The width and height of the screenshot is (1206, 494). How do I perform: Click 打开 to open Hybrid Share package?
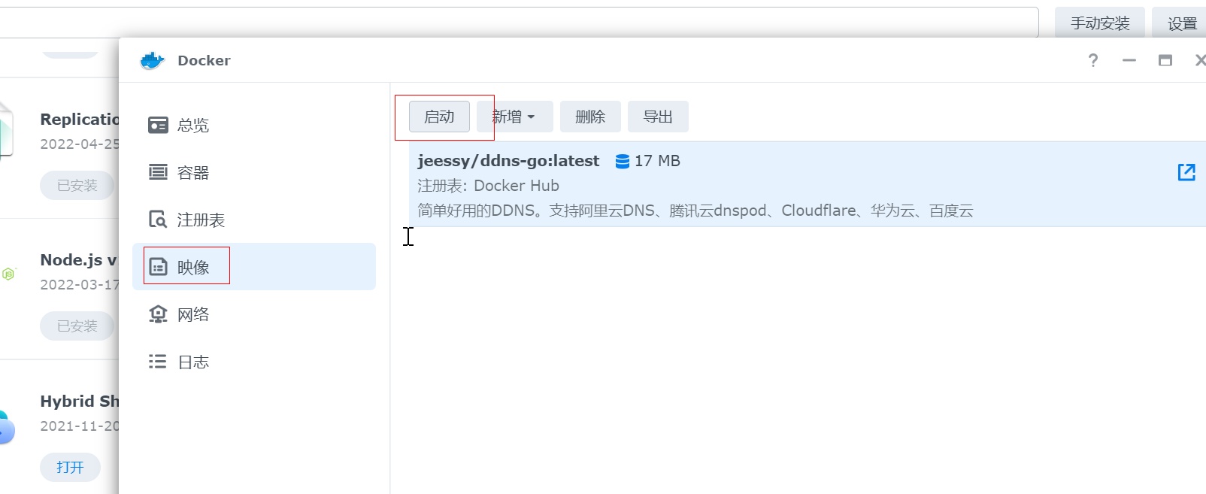click(x=70, y=467)
